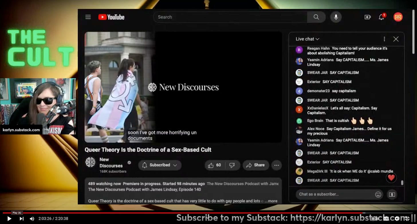The width and height of the screenshot is (417, 224).
Task: Dislike the video with thumbs down
Action: pos(232,165)
